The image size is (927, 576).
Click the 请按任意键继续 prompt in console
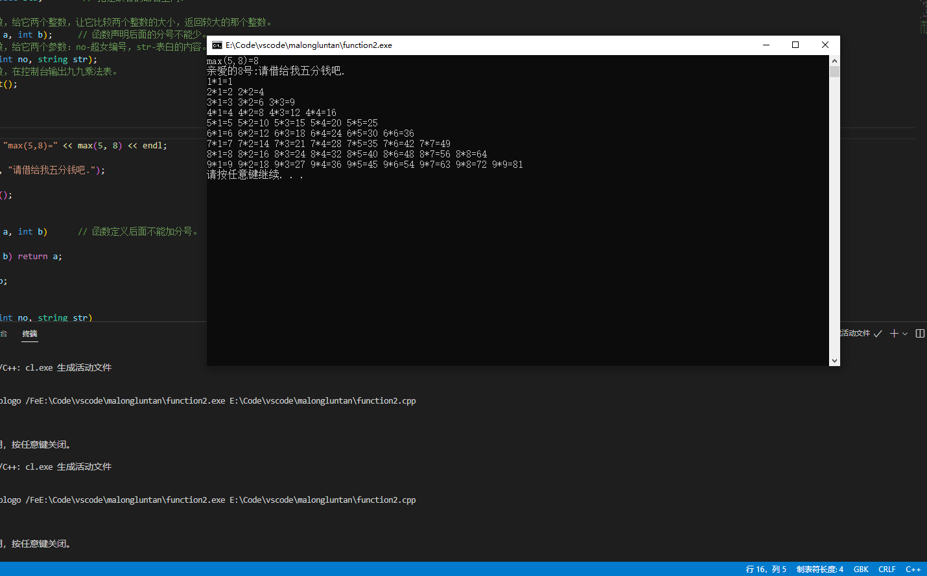[x=255, y=175]
